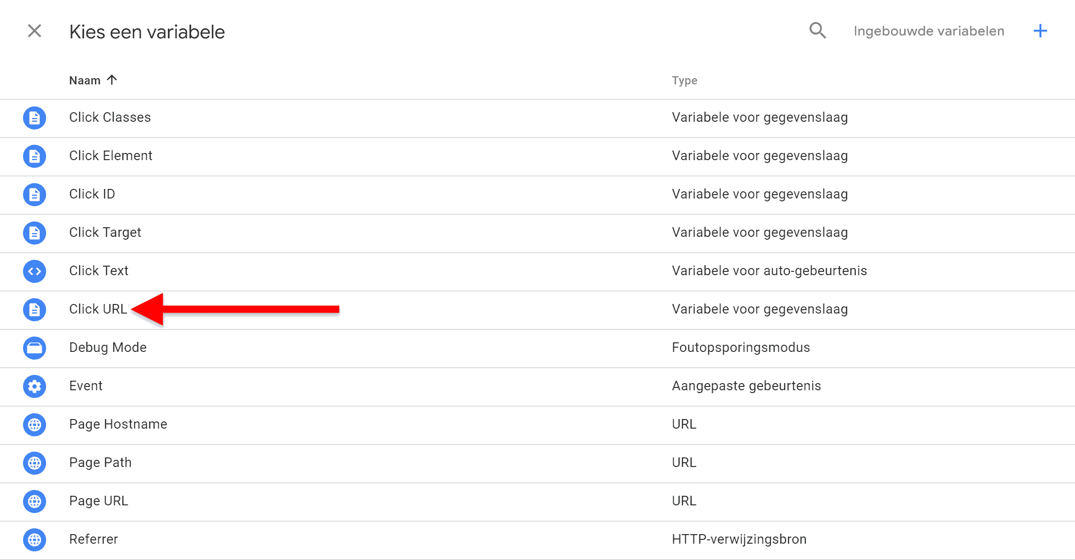Select the Event variable row

coord(85,386)
